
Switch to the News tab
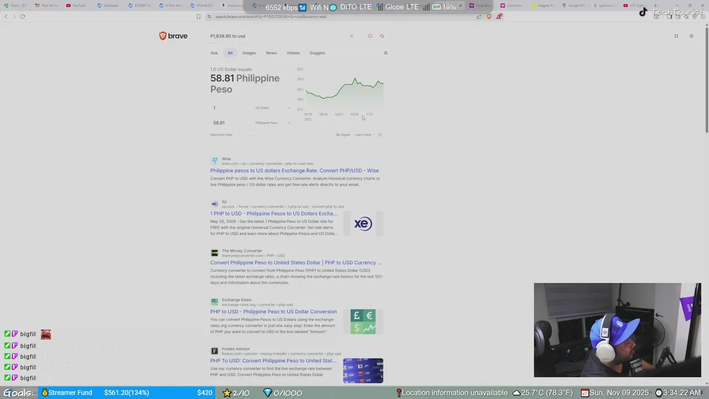point(271,53)
